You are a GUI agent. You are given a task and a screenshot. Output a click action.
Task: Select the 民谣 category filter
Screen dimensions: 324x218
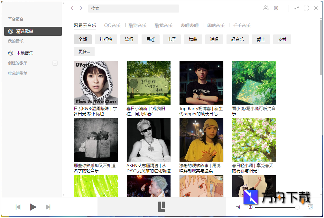tap(151, 39)
